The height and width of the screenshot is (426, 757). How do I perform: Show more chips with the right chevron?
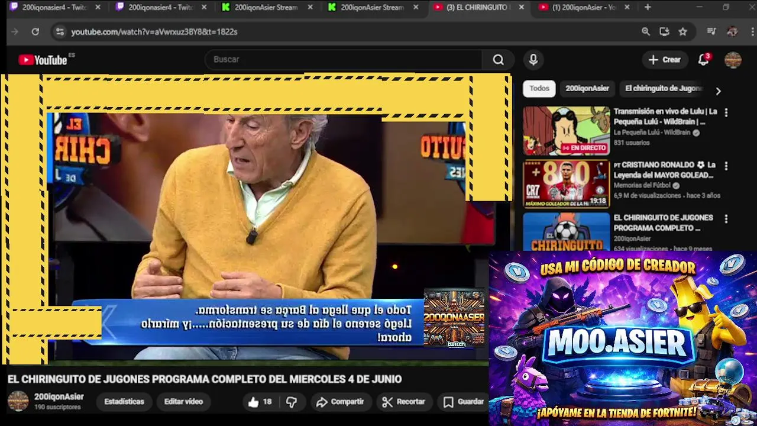point(718,91)
